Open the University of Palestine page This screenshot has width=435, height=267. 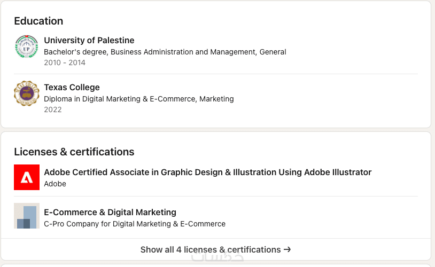[x=89, y=41]
